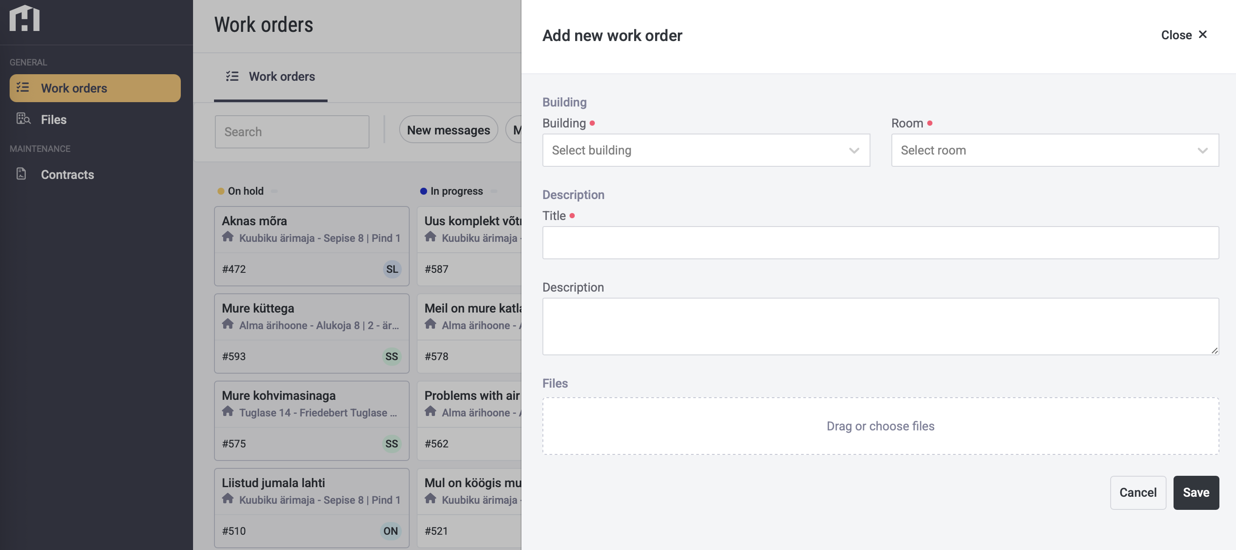1236x550 pixels.
Task: Collapse the On hold column
Action: click(274, 191)
